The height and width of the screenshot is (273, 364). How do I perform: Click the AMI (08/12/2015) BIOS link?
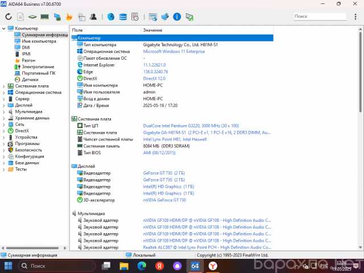pyautogui.click(x=159, y=153)
